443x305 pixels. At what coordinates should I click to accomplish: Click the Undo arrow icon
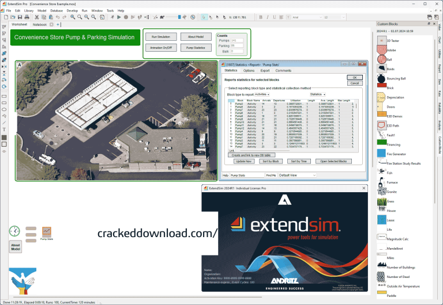pyautogui.click(x=58, y=17)
